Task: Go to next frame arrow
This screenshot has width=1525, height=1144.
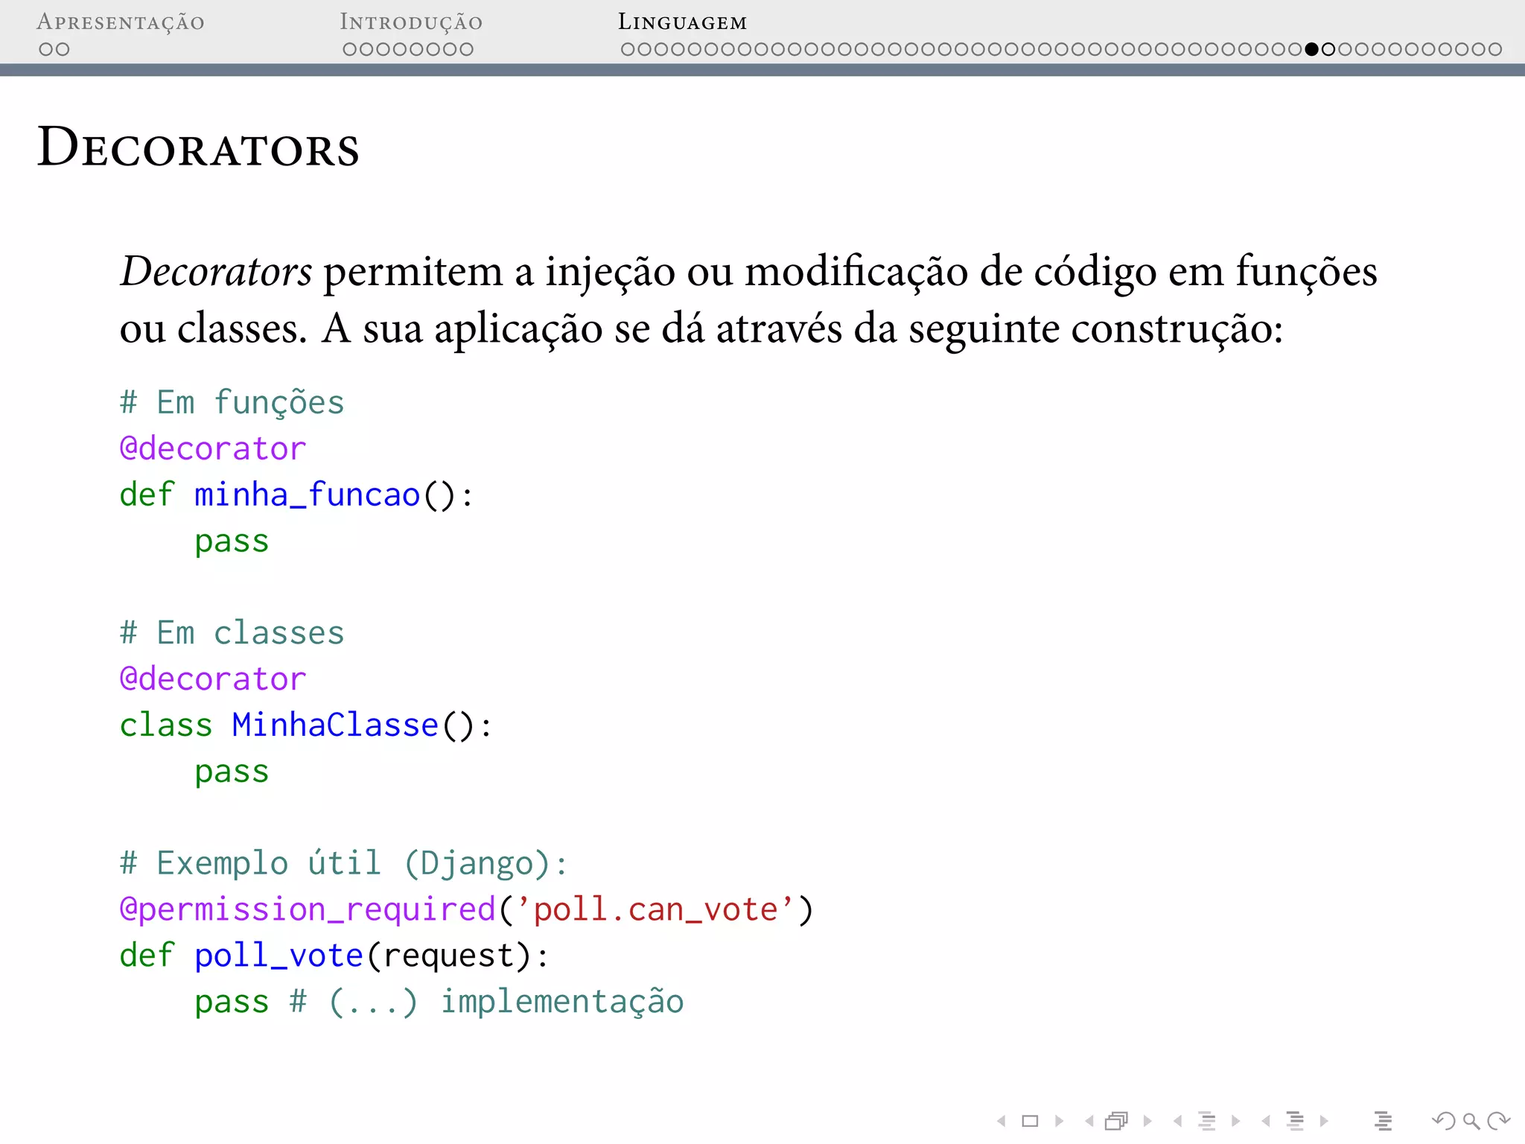Action: tap(1147, 1120)
